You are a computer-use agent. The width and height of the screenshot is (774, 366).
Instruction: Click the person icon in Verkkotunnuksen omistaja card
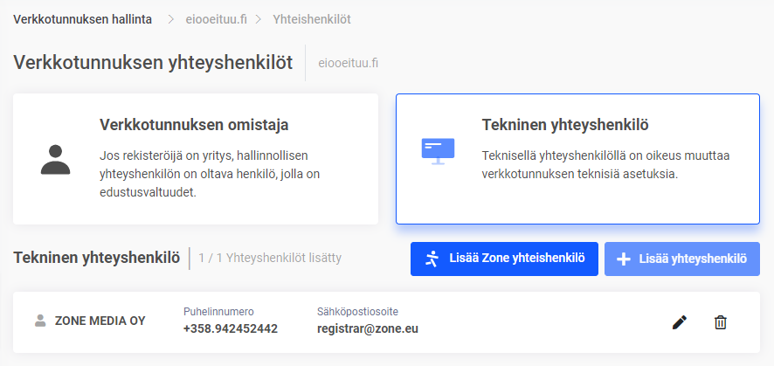point(55,159)
